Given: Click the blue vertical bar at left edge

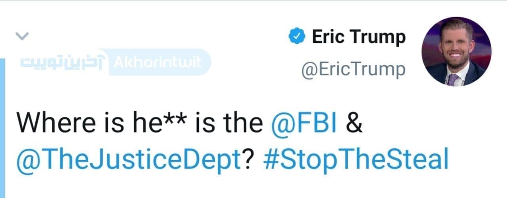Looking at the screenshot, I should coord(2,126).
